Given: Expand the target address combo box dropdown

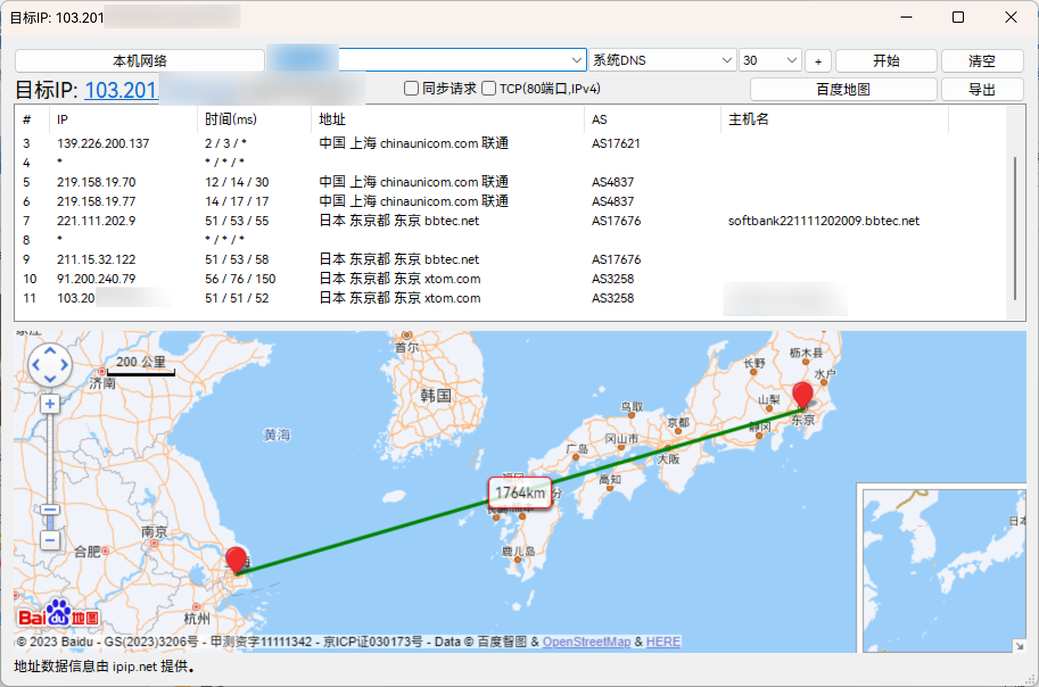Looking at the screenshot, I should pyautogui.click(x=576, y=60).
